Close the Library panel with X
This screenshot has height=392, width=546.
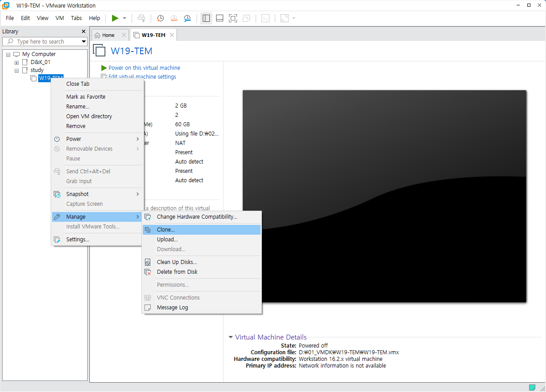point(84,32)
